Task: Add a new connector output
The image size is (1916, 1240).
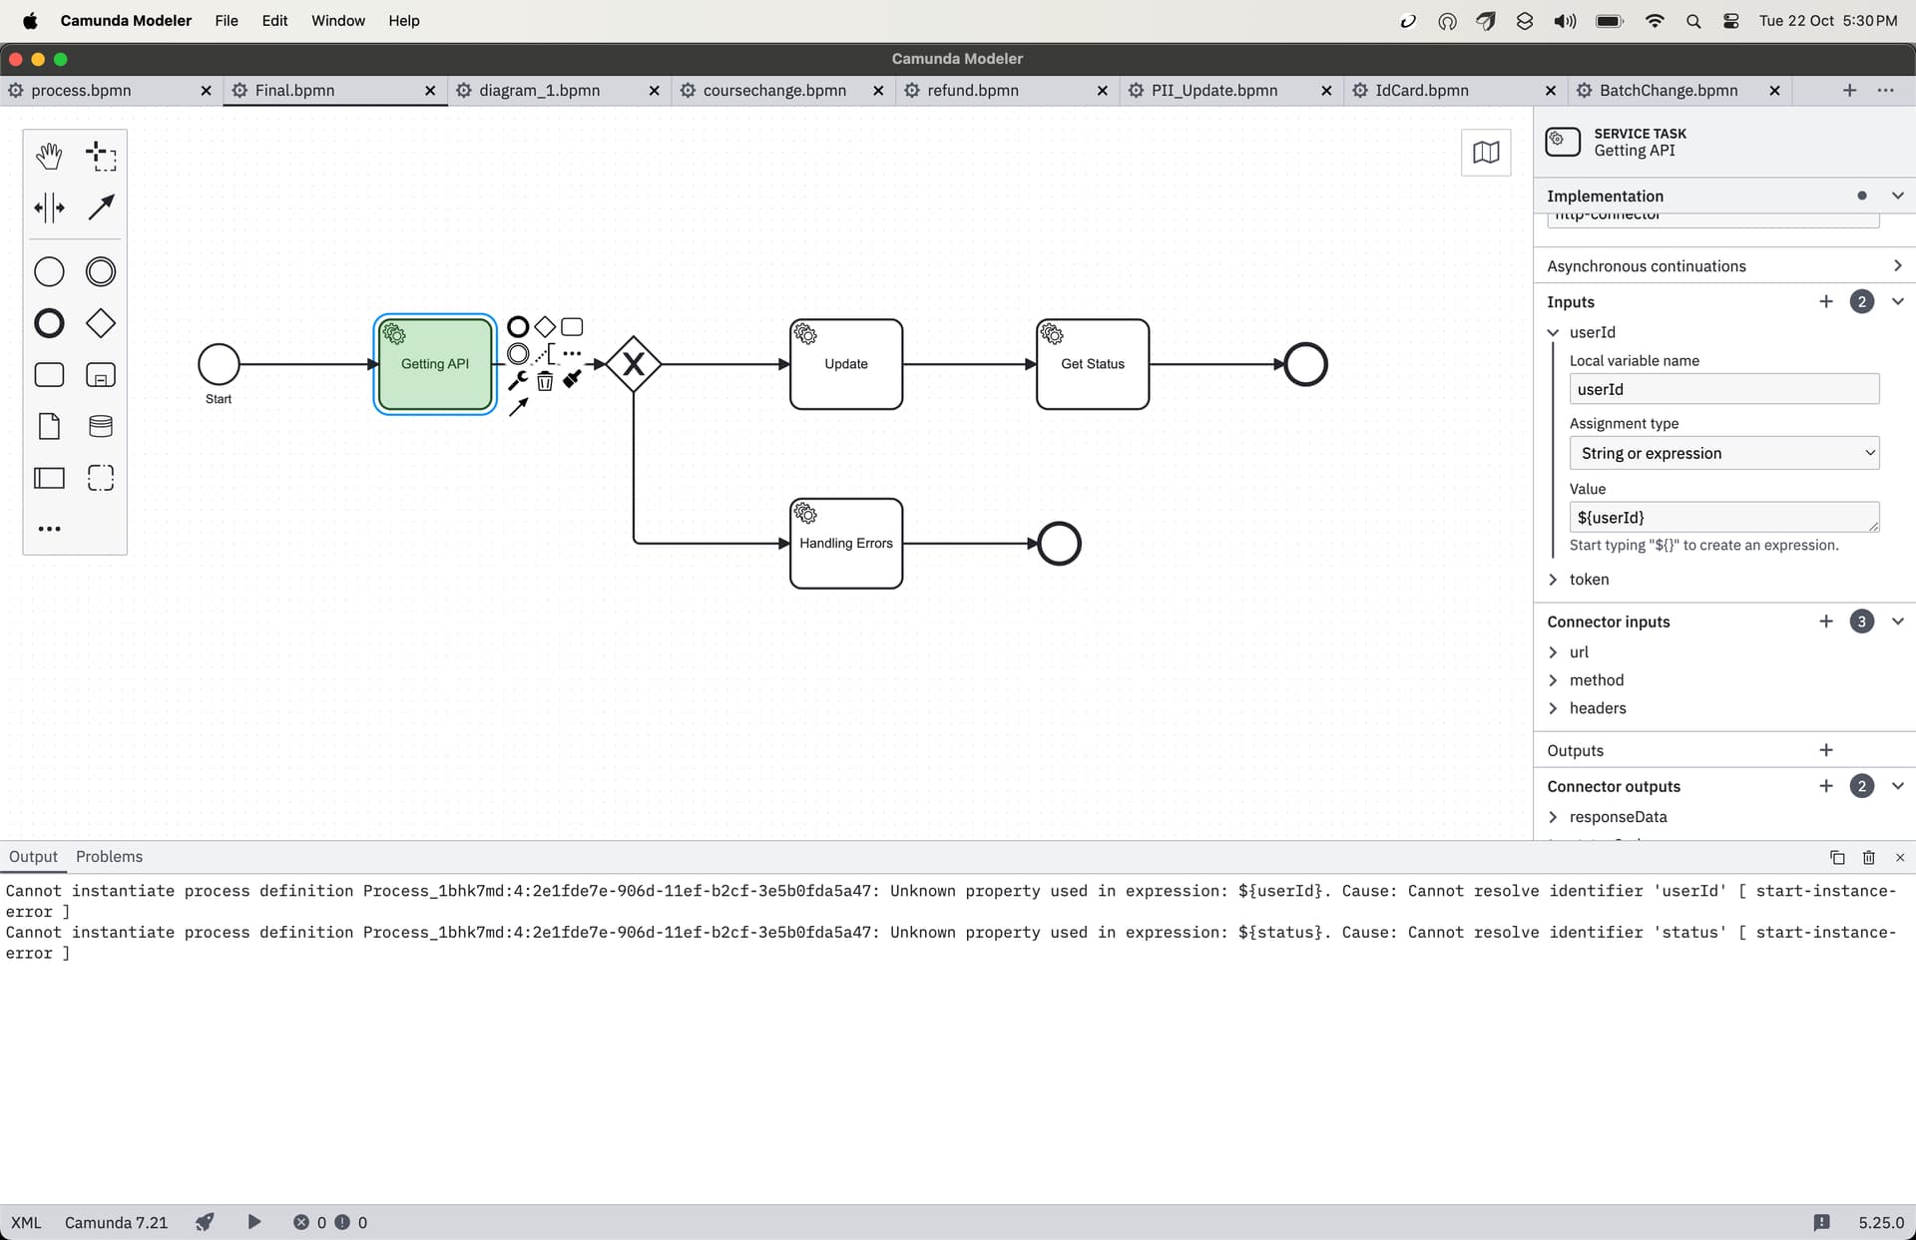Action: tap(1826, 786)
